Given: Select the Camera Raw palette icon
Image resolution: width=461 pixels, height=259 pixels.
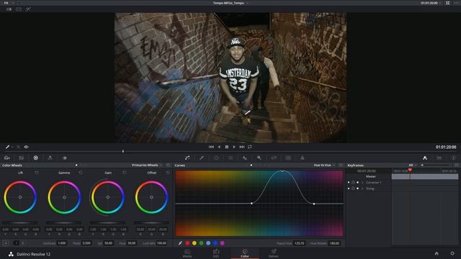Looking at the screenshot, I should [x=7, y=158].
